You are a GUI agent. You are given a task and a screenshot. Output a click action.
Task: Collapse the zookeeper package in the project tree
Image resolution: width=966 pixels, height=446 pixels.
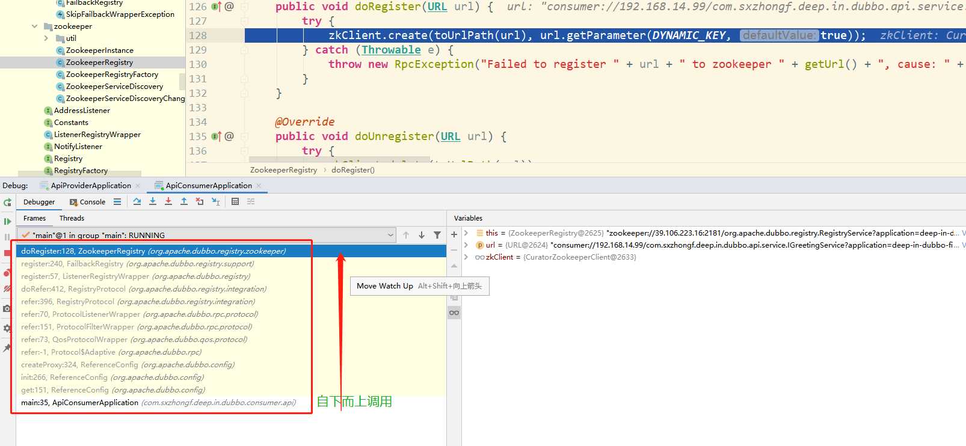(x=34, y=26)
